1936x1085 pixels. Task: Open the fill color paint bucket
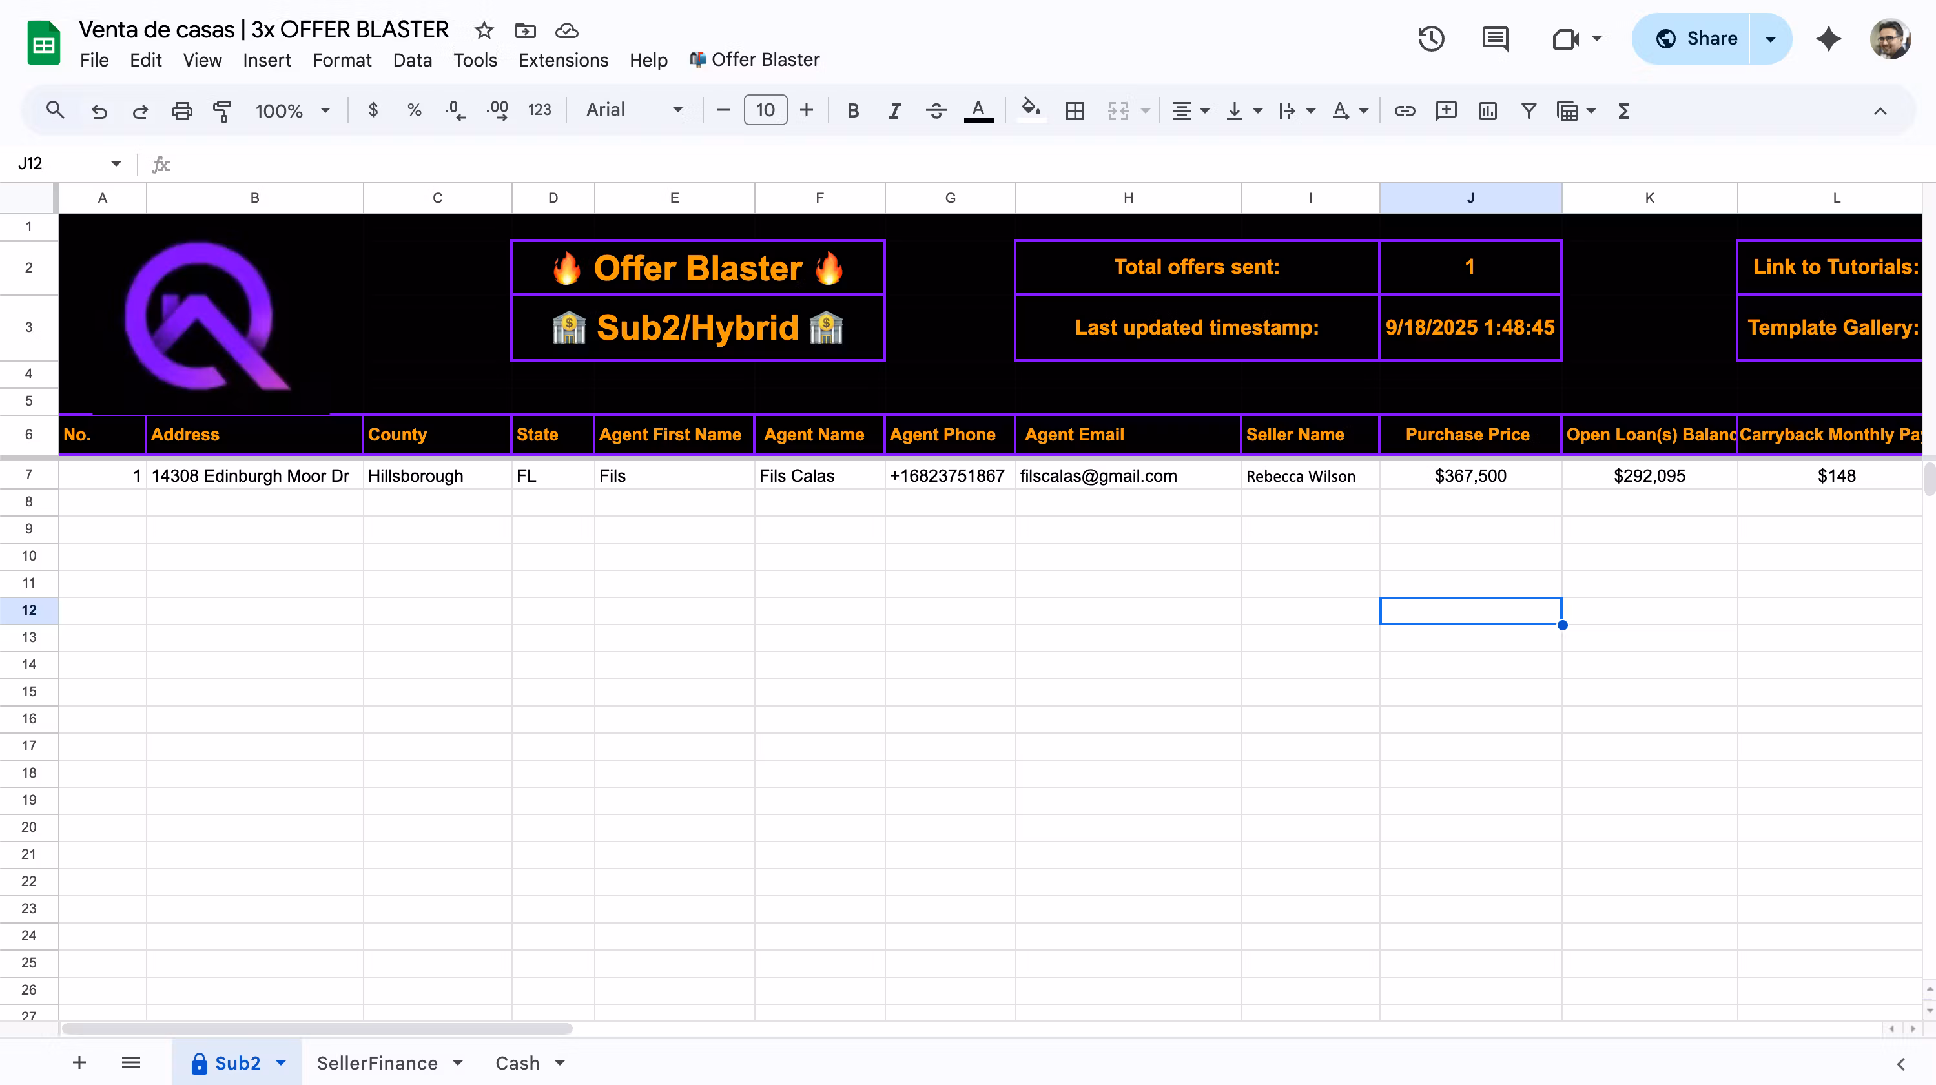tap(1031, 110)
